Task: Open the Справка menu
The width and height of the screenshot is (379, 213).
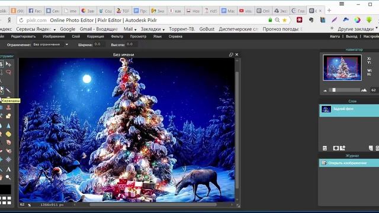Action: point(175,37)
